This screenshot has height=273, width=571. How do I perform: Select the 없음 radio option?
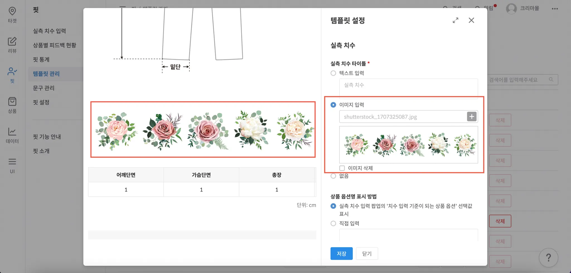click(x=333, y=176)
